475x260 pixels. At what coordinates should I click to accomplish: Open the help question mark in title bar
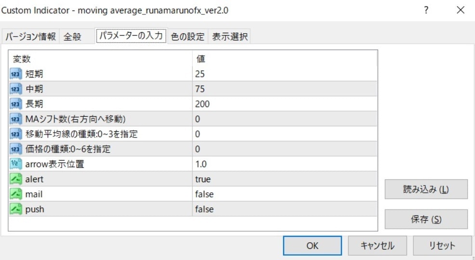pos(426,10)
